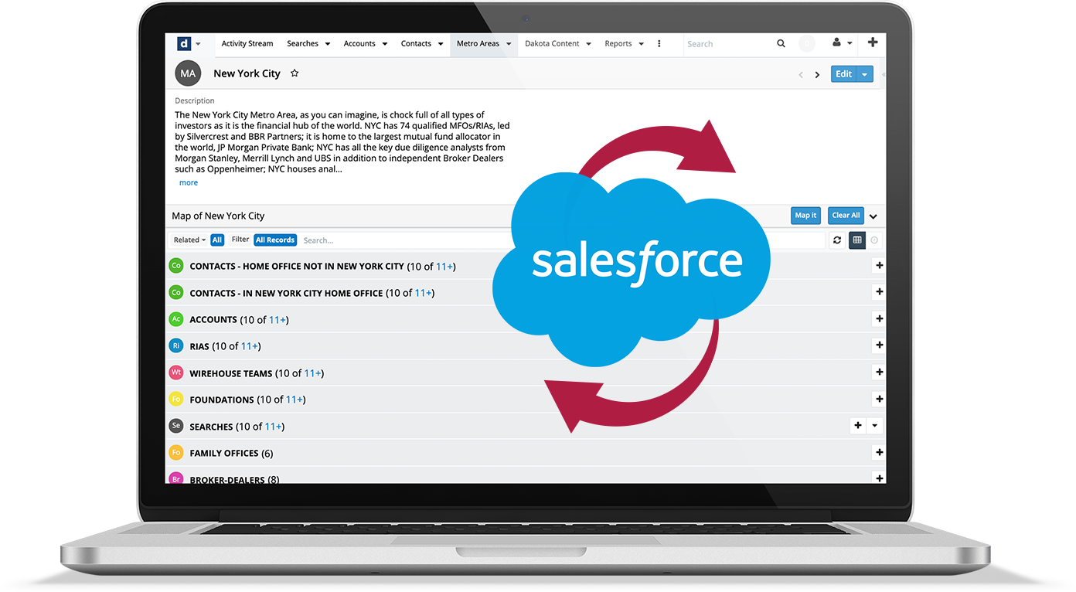The height and width of the screenshot is (592, 1076).
Task: Open the Edit button dropdown arrow
Action: tap(865, 74)
